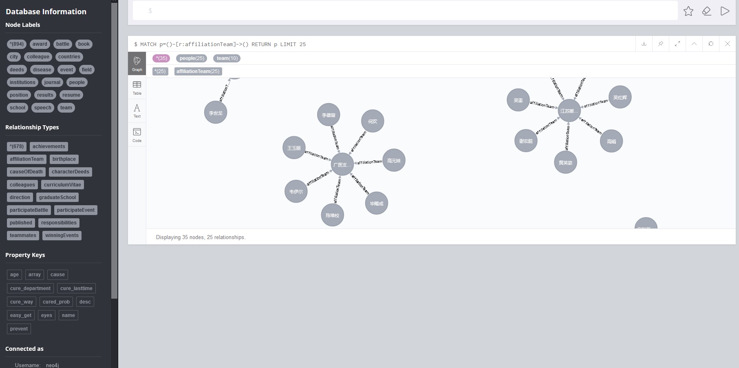Switch to the Text view
This screenshot has height=368, width=739.
coord(137,111)
